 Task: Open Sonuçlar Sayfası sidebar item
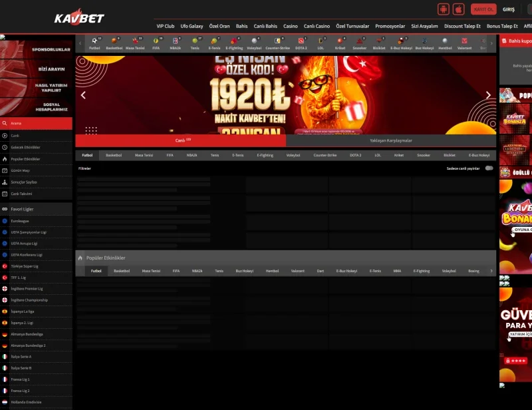(x=37, y=182)
